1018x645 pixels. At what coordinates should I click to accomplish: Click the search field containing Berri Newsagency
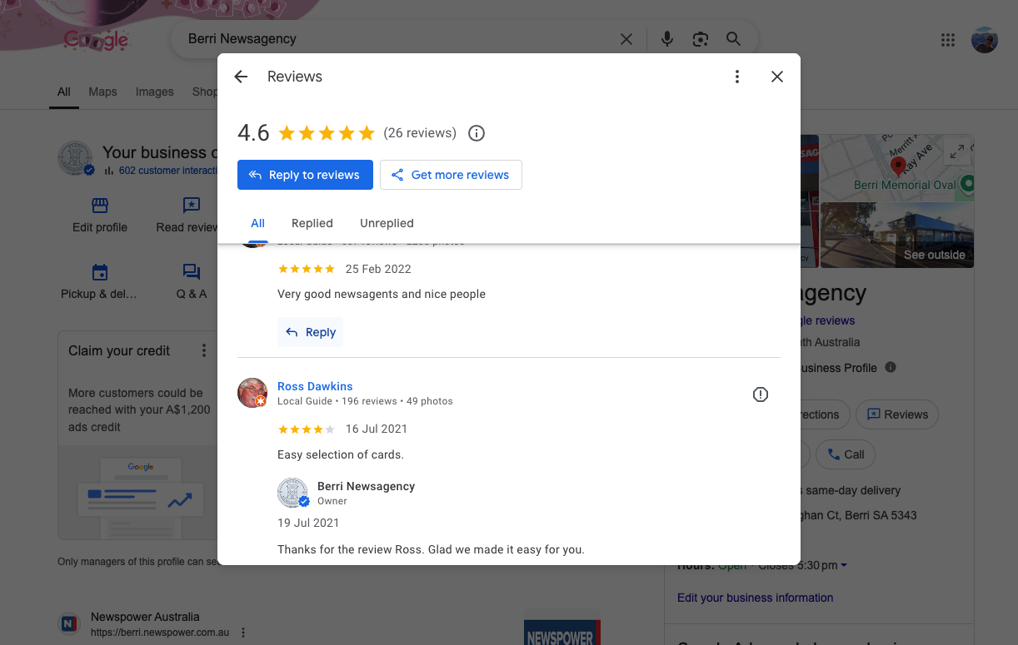(x=400, y=39)
